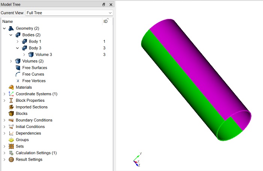Viewport: 263px width, 171px height.
Task: Select Block Properties tree item
Action: (x=30, y=101)
